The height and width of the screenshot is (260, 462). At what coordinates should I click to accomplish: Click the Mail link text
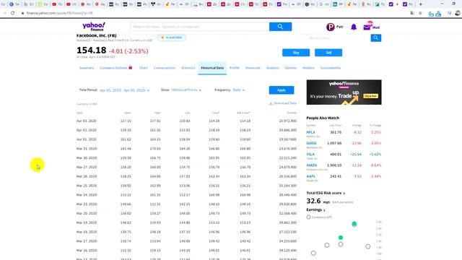[376, 27]
